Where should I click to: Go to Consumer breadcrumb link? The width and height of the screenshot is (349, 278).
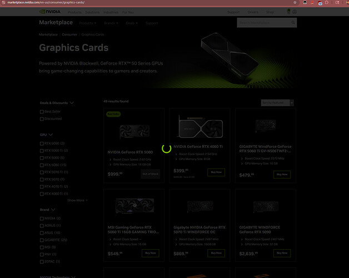(69, 34)
